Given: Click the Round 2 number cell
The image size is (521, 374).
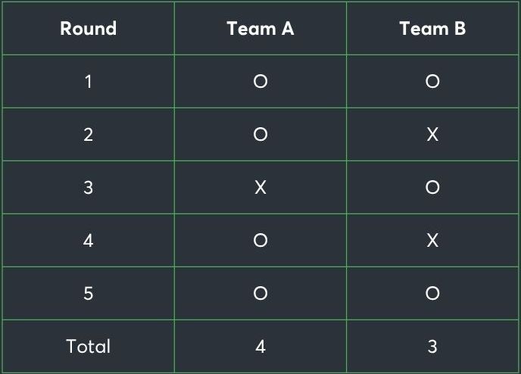Looking at the screenshot, I should click(88, 134).
